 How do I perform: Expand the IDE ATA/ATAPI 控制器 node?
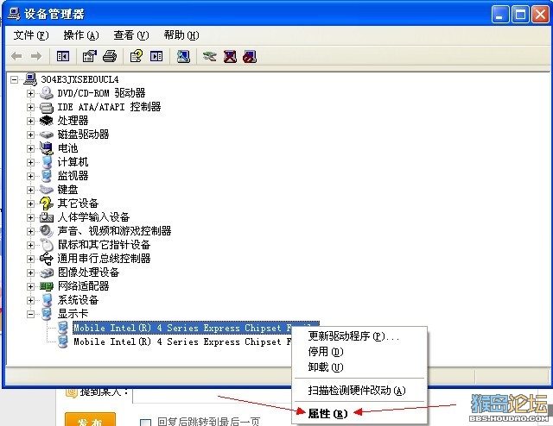(31, 107)
